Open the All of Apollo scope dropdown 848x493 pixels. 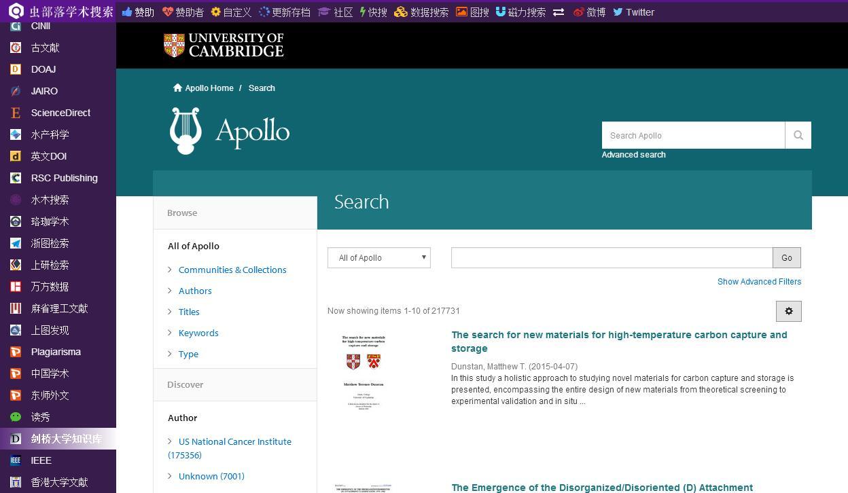[x=378, y=257]
